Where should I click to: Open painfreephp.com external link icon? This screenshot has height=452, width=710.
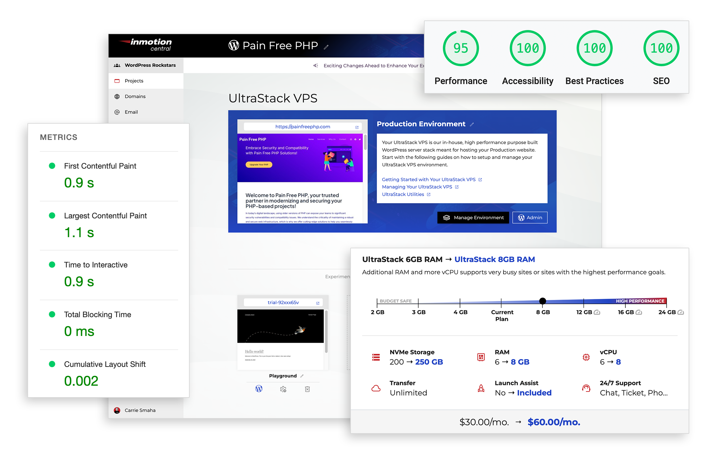pyautogui.click(x=357, y=127)
